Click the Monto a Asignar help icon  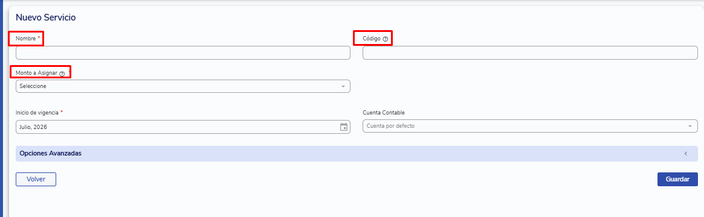62,74
